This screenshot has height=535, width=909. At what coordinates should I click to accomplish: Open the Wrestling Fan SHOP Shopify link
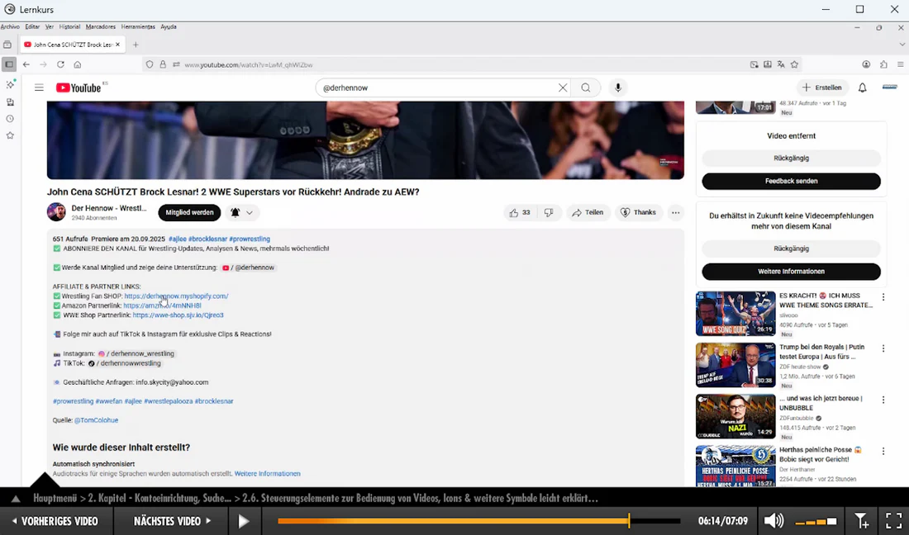pos(176,296)
